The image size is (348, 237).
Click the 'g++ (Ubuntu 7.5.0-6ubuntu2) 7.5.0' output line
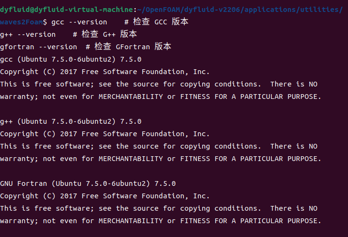[x=71, y=121]
